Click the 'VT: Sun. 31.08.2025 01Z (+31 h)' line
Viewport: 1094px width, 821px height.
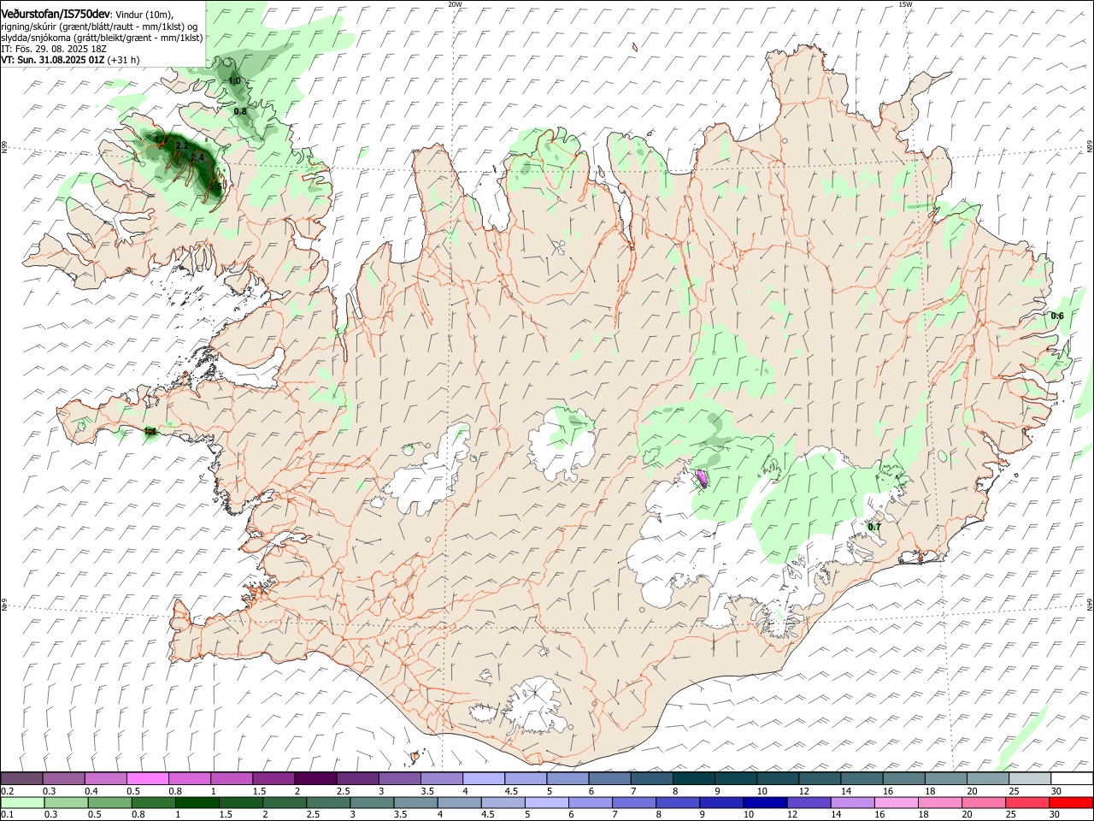(70, 60)
